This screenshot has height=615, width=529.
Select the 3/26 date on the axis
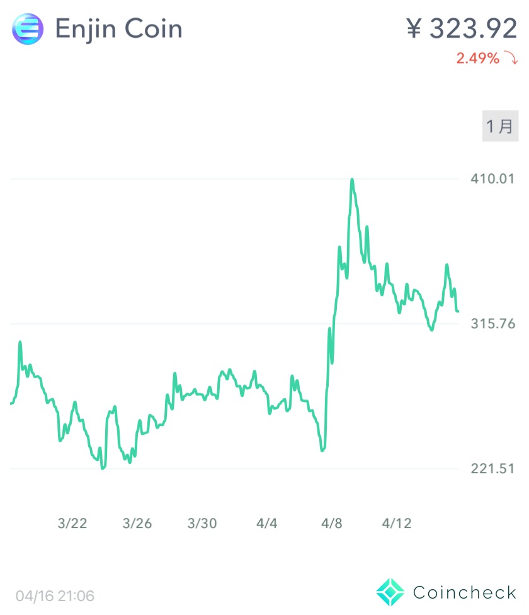coord(137,523)
